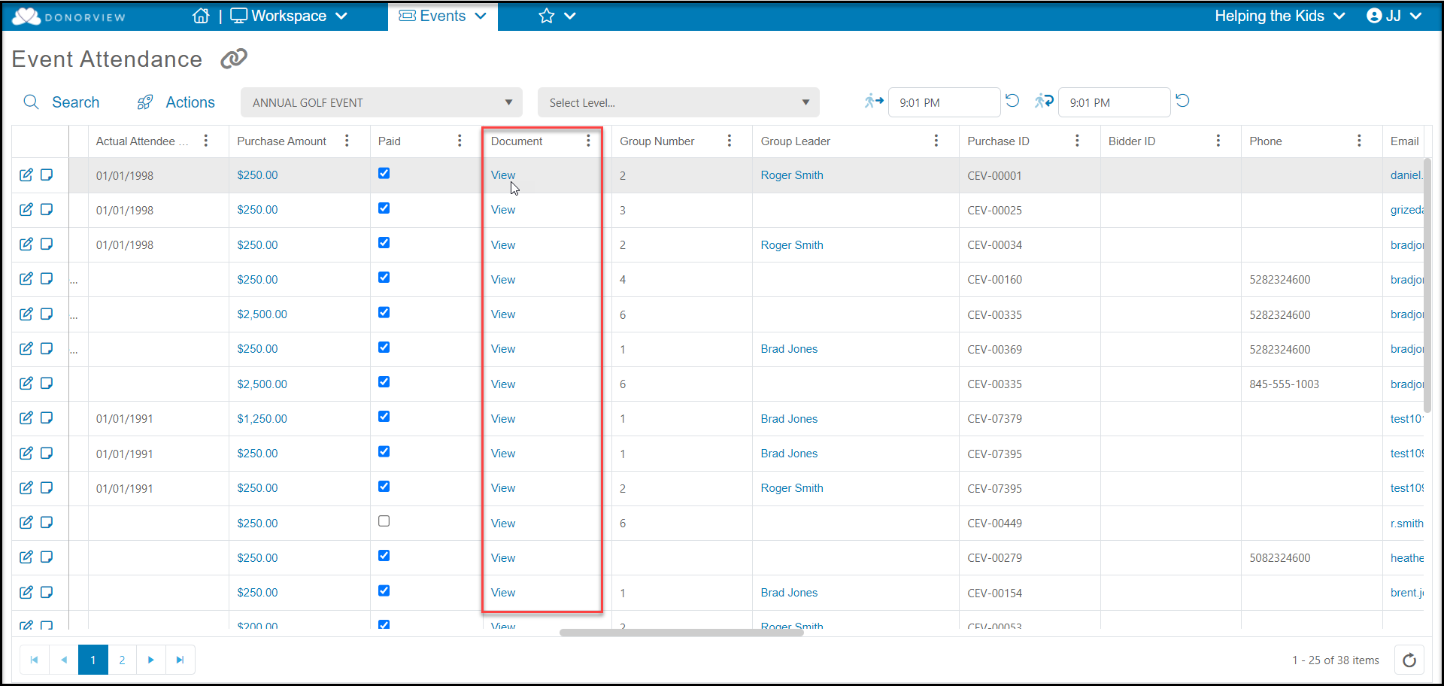Uncheck Paid for CEV-00279 row
This screenshot has width=1444, height=686.
click(x=384, y=555)
